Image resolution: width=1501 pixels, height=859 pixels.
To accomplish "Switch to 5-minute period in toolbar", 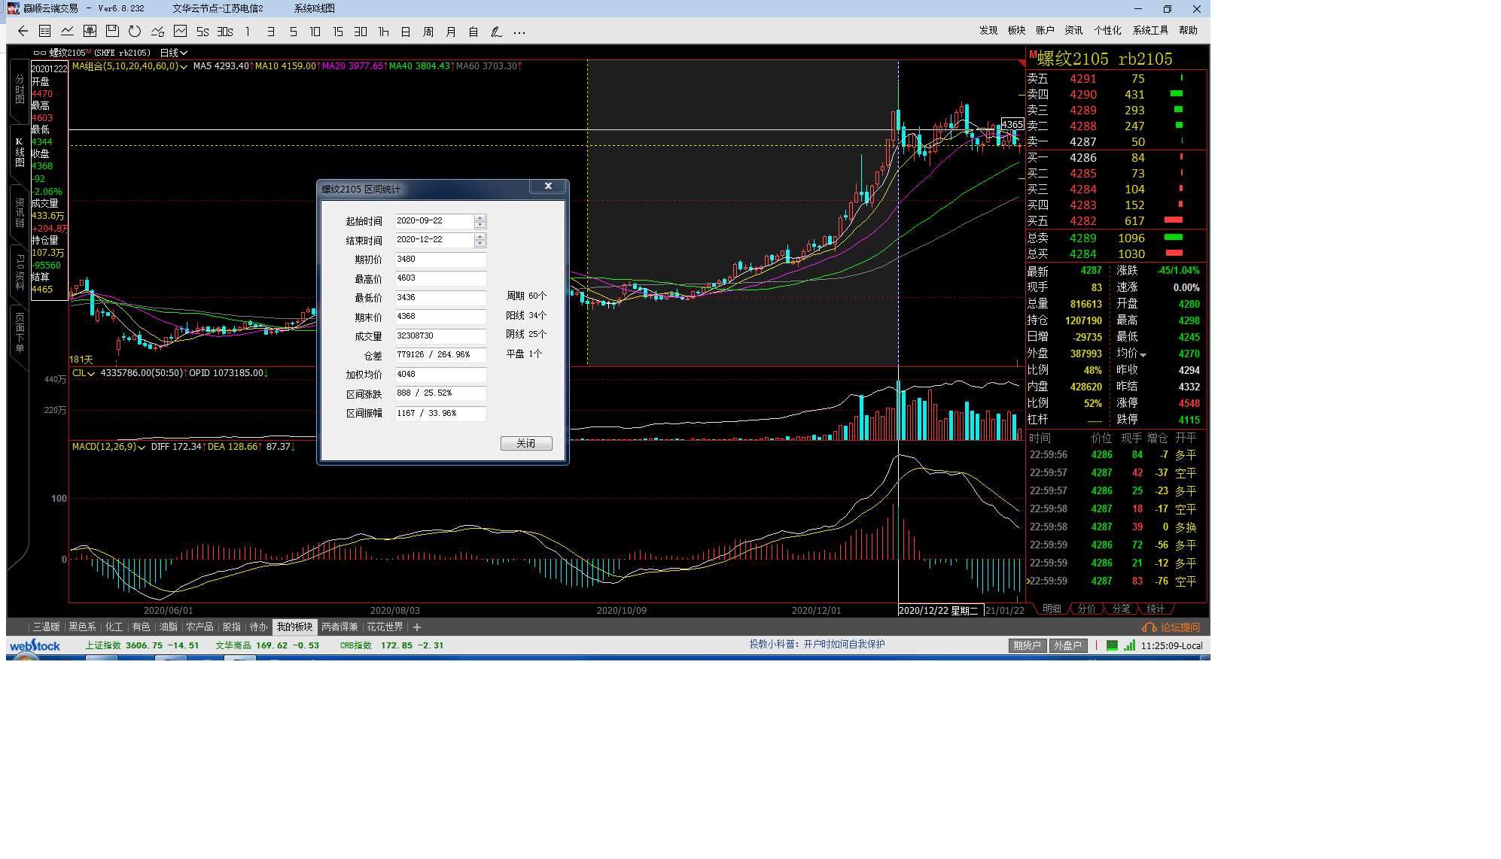I will (293, 32).
